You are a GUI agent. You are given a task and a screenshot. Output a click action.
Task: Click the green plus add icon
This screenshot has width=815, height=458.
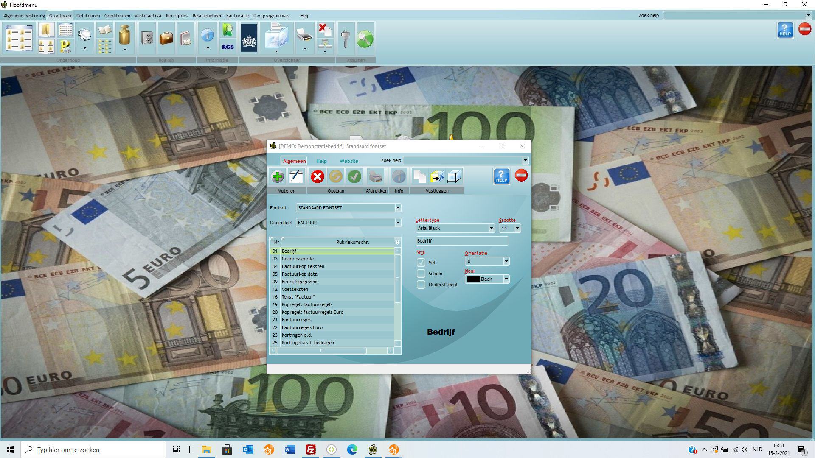tap(278, 176)
